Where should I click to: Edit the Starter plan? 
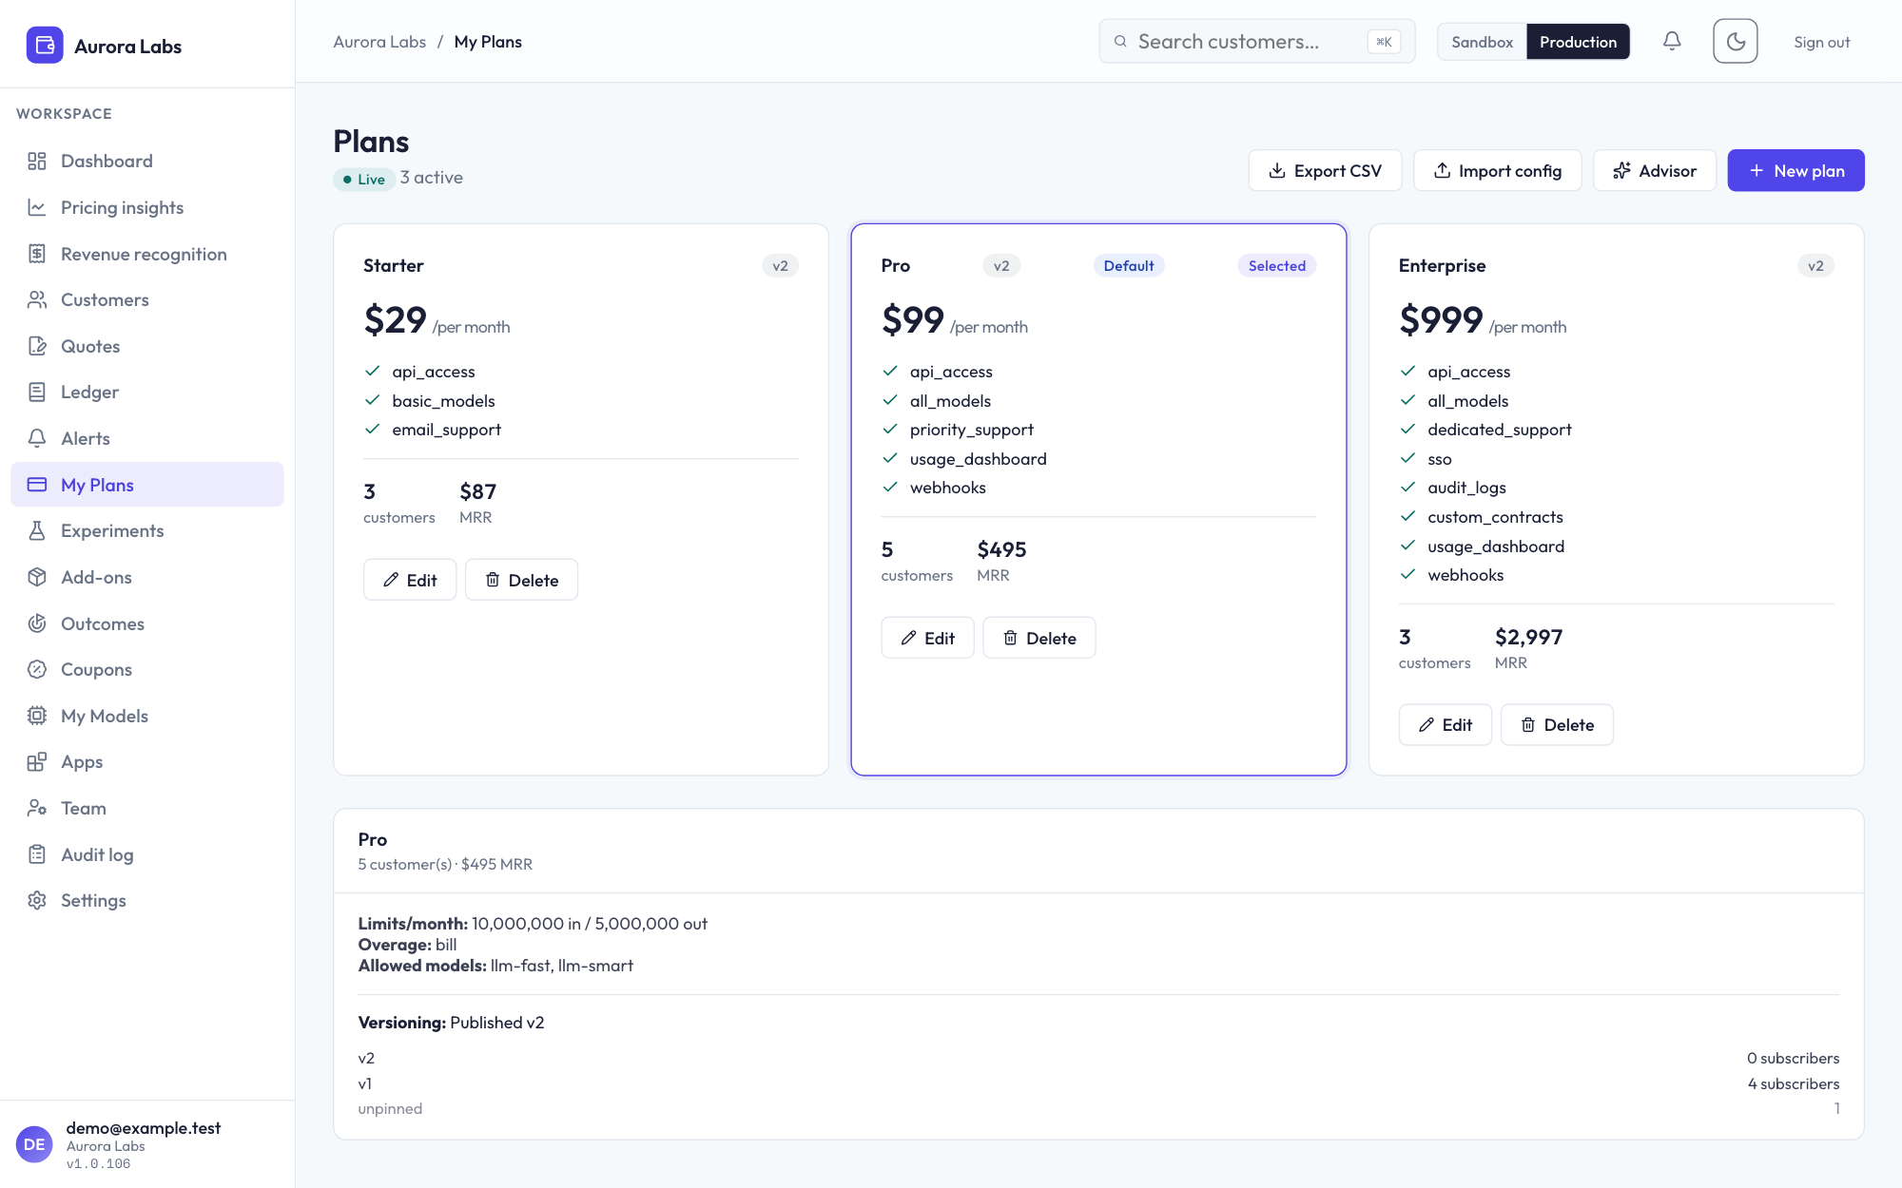pyautogui.click(x=410, y=580)
